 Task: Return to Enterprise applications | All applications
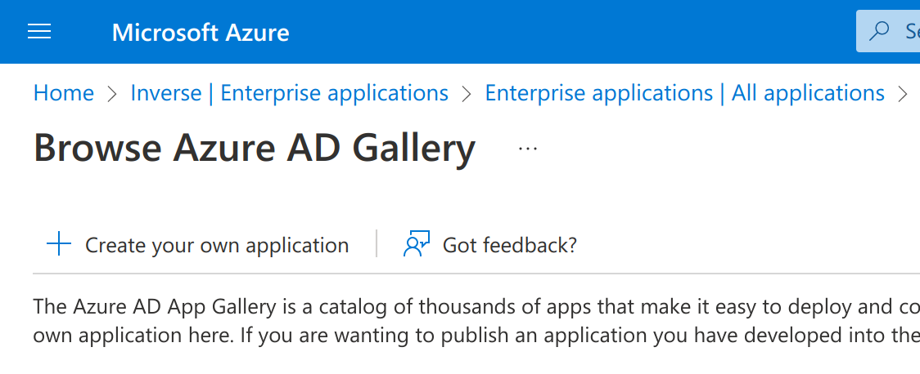click(x=684, y=93)
